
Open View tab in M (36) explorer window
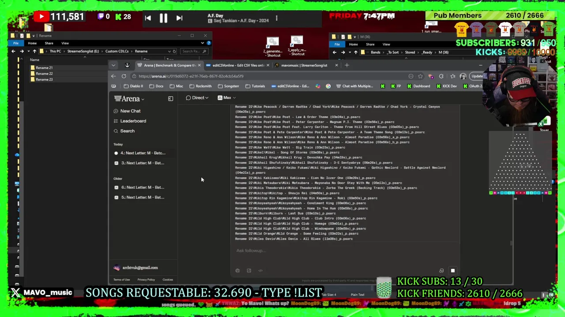(x=386, y=44)
